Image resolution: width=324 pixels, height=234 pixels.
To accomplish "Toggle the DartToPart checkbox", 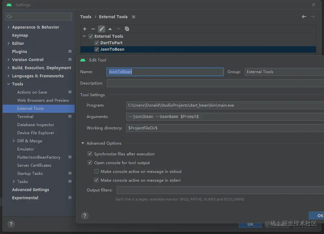I will point(96,43).
